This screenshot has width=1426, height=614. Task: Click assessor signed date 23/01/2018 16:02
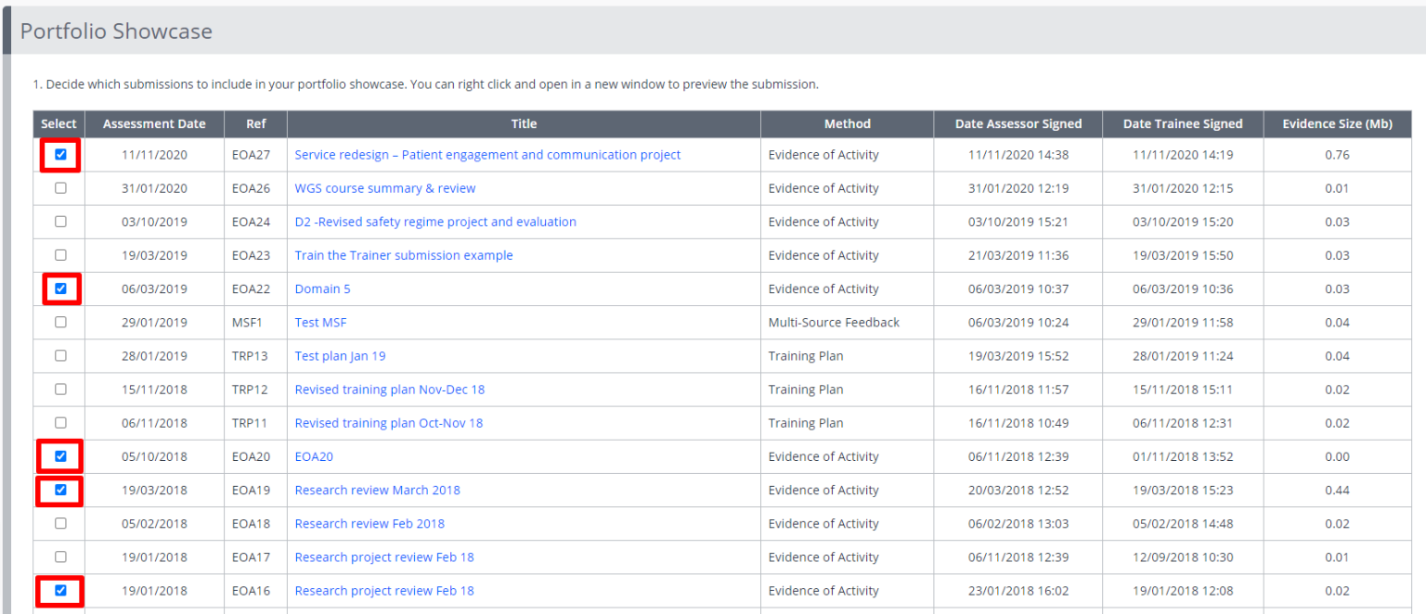click(1018, 590)
